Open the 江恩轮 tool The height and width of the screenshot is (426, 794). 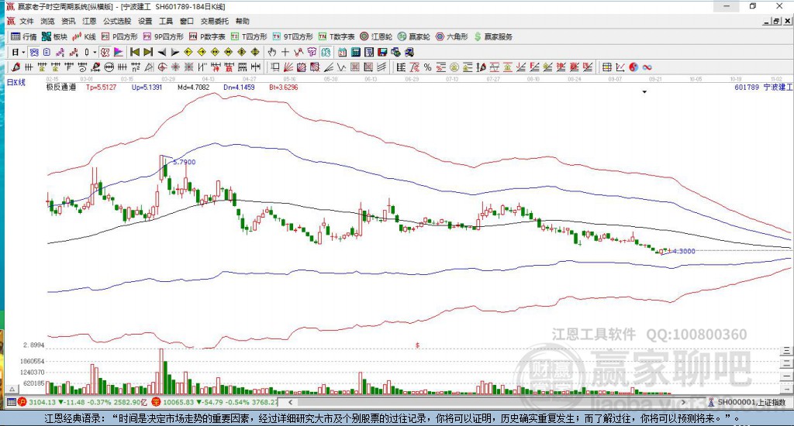tap(376, 36)
